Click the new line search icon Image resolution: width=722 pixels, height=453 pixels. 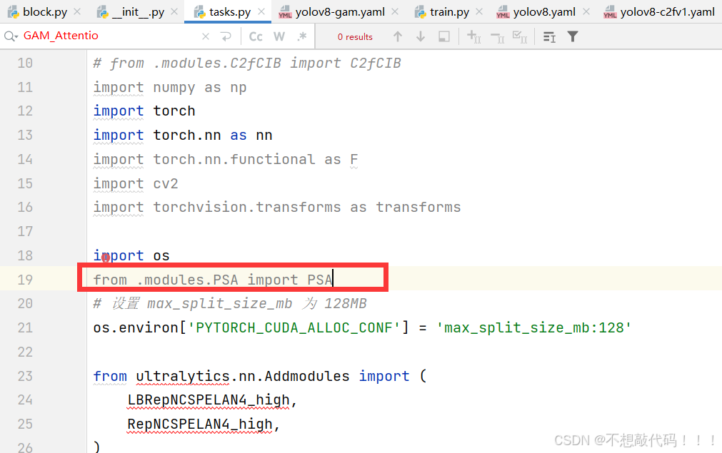226,36
